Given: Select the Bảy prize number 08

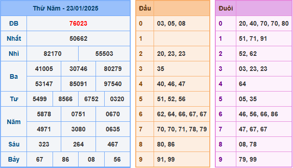Looking at the screenshot, I should (x=91, y=159).
